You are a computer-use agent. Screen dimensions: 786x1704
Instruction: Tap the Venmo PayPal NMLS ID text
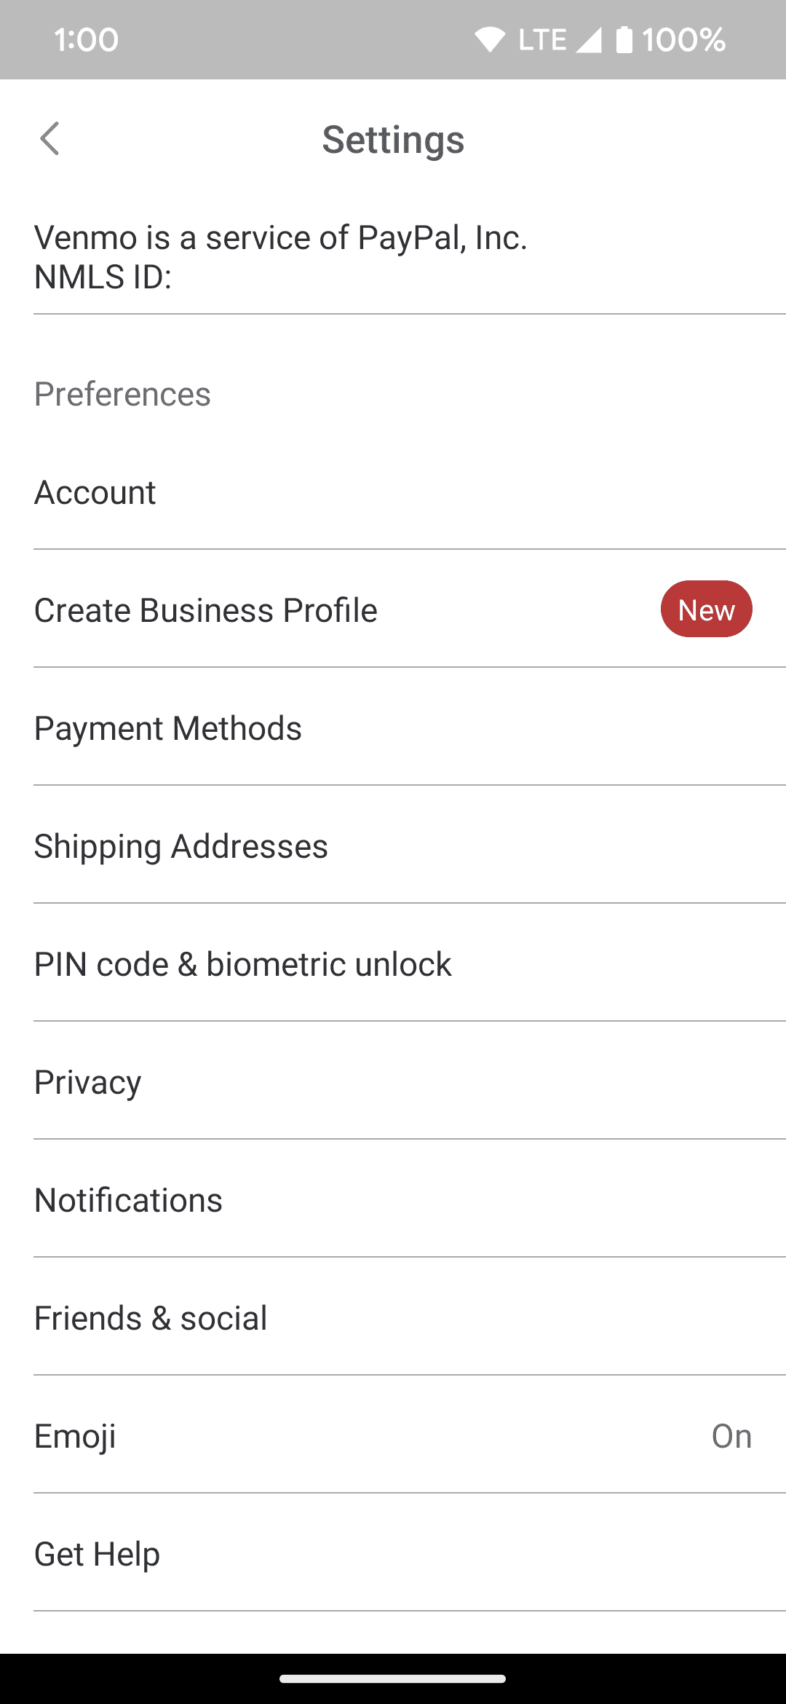coord(281,256)
